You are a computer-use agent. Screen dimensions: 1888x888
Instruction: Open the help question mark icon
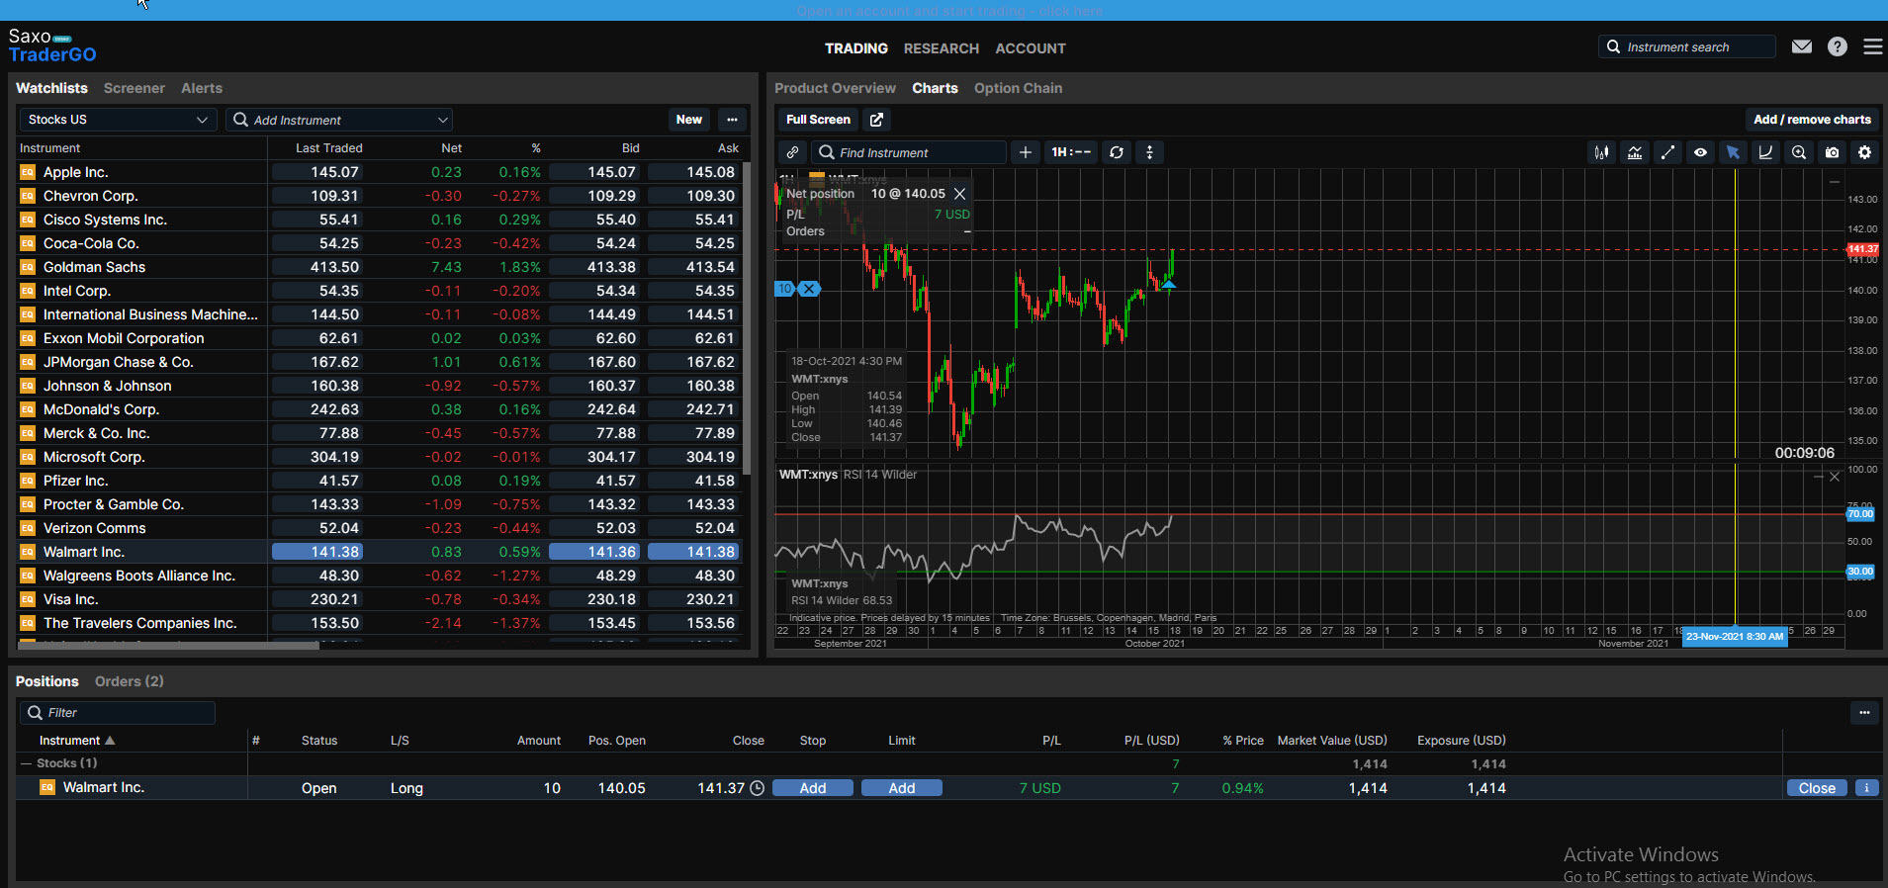pyautogui.click(x=1838, y=46)
